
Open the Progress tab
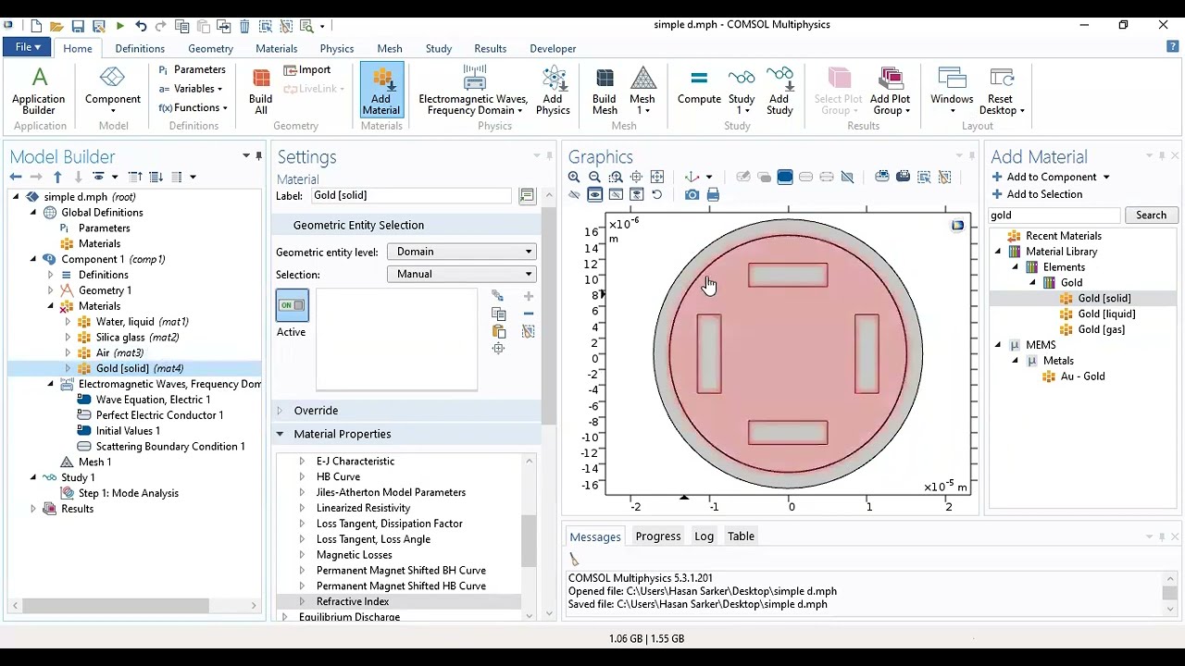click(x=658, y=536)
